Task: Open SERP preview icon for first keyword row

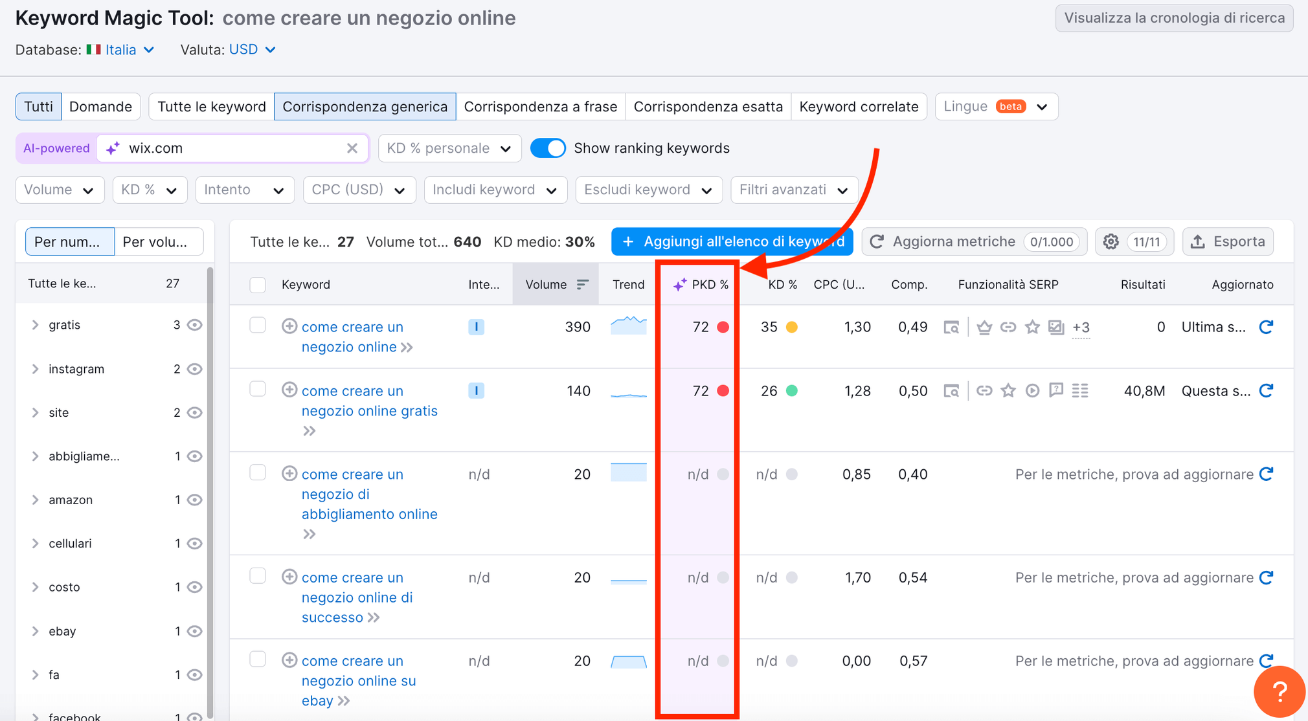Action: (951, 327)
